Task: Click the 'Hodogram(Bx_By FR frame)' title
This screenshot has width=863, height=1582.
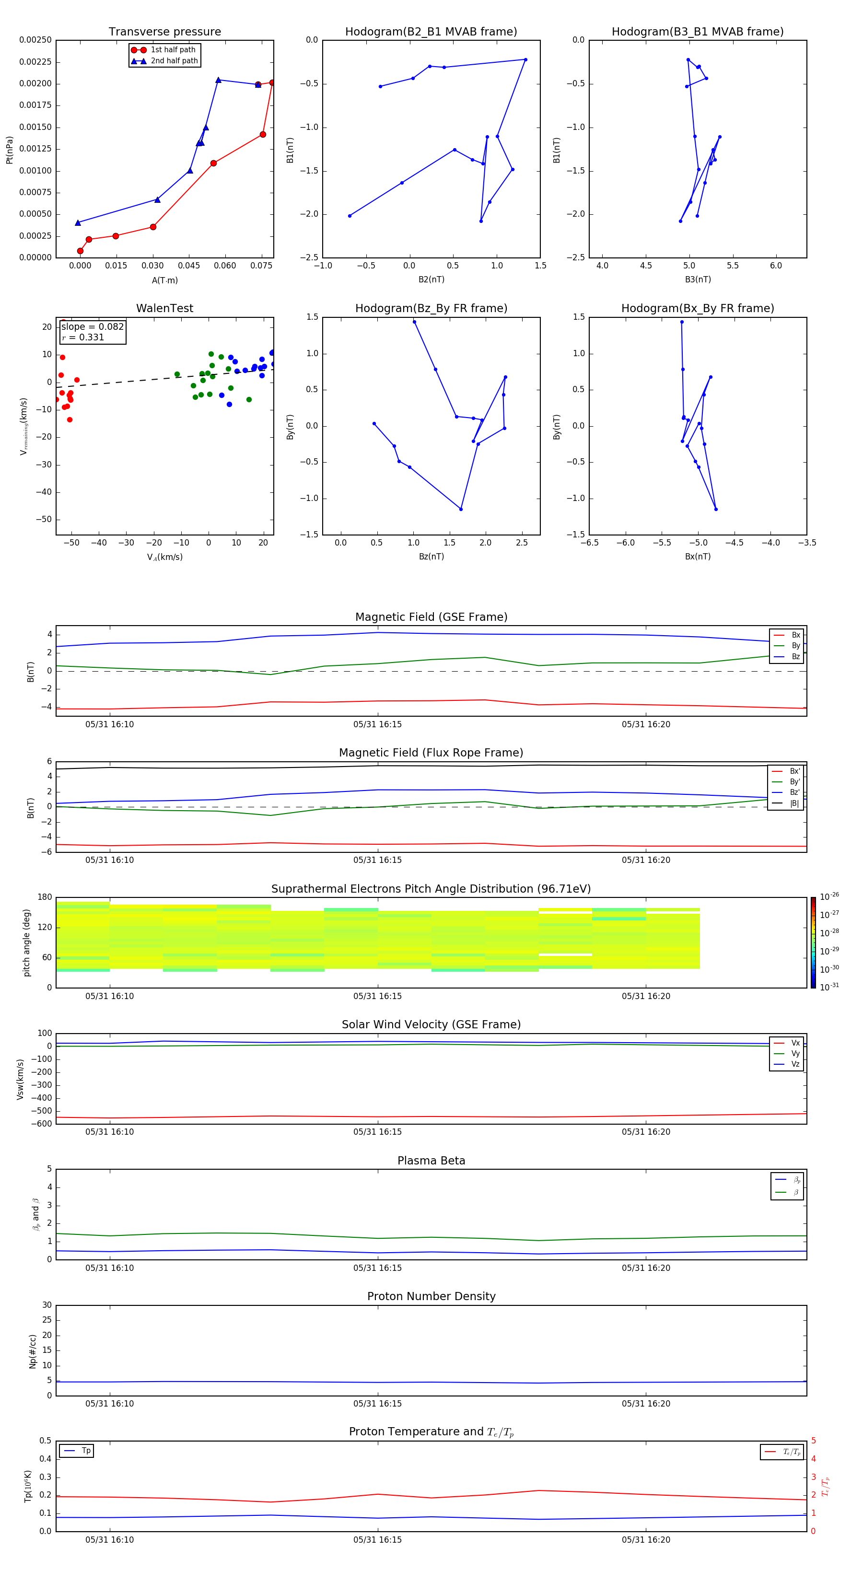Action: tap(698, 308)
